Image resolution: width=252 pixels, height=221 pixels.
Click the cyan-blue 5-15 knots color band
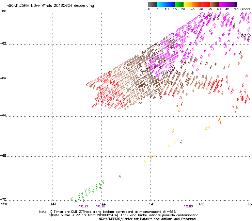(166, 4)
